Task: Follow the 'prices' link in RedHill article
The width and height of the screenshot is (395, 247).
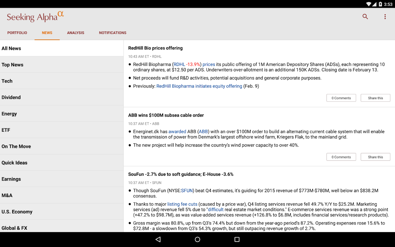Action: pyautogui.click(x=209, y=64)
